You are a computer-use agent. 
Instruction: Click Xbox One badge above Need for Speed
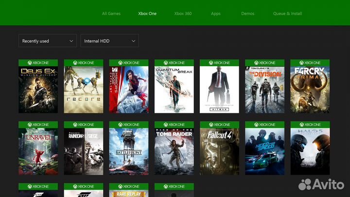pyautogui.click(x=265, y=125)
